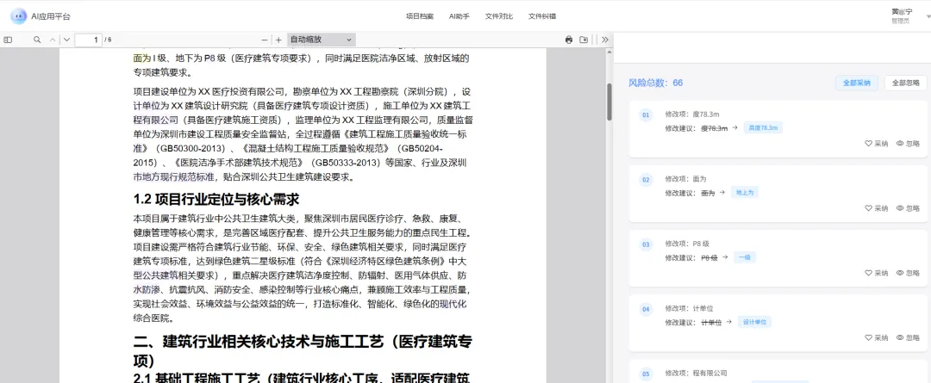Ignore suggestion 02 with 忽略
The height and width of the screenshot is (383, 931).
[x=908, y=208]
